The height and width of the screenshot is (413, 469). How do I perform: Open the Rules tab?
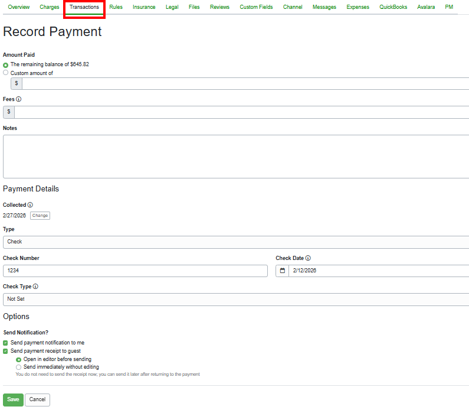(116, 7)
